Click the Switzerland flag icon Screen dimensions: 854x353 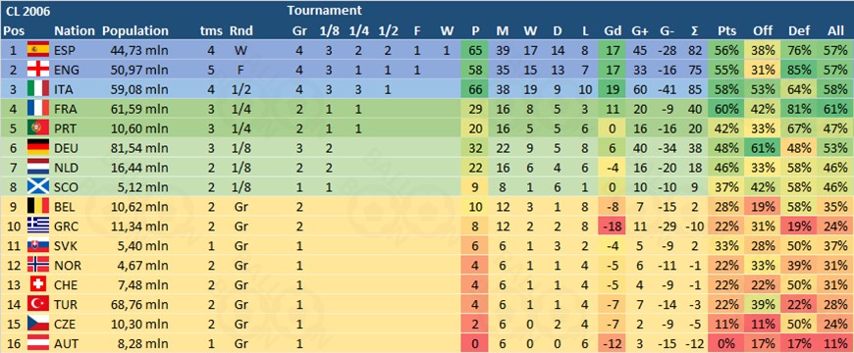pyautogui.click(x=38, y=284)
